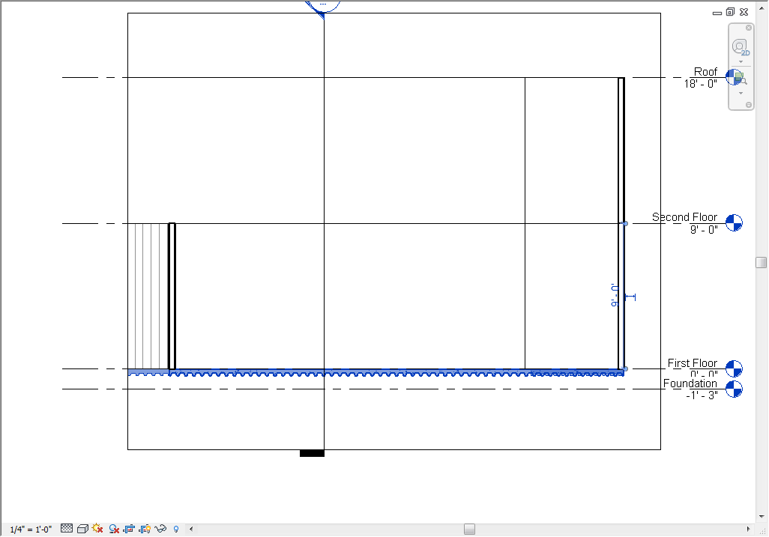Click the Foundation level head symbol
The width and height of the screenshot is (769, 537).
click(x=734, y=389)
